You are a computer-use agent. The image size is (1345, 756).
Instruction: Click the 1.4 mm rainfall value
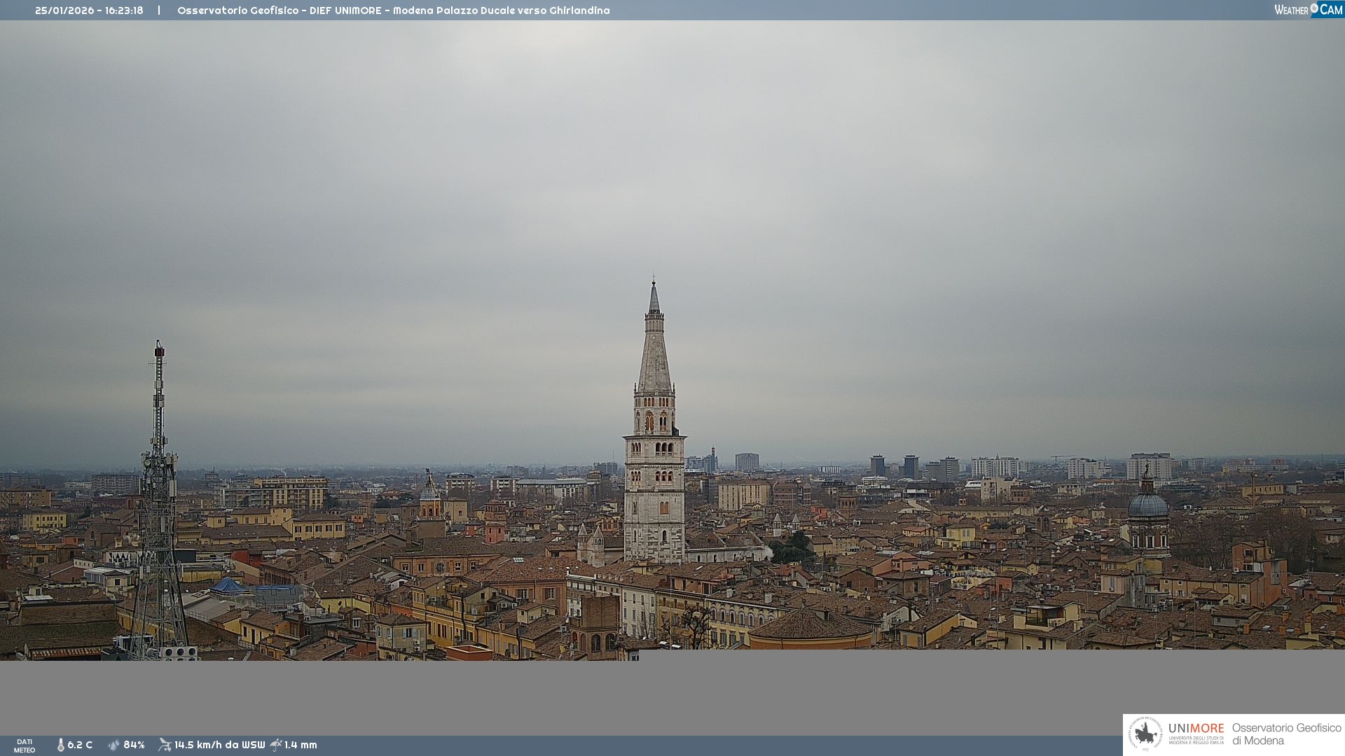coord(301,745)
